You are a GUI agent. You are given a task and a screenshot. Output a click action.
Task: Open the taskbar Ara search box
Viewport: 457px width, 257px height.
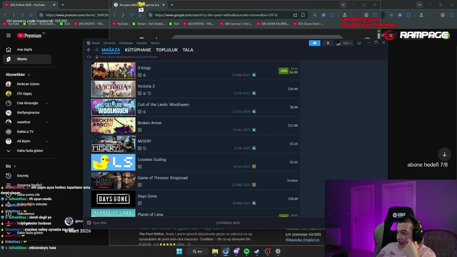[x=197, y=251]
